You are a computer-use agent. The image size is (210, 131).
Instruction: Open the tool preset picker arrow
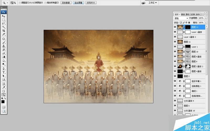(7, 3)
